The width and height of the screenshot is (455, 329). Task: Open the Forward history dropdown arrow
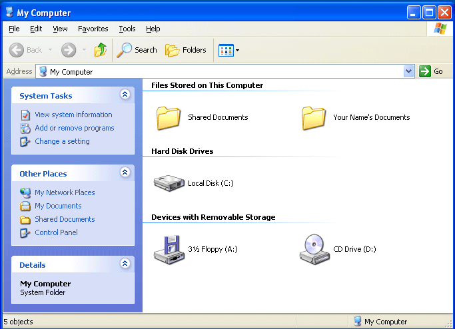[x=84, y=50]
